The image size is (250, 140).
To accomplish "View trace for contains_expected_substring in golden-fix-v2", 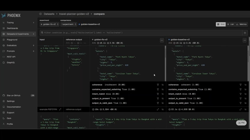I will pyautogui.click(x=163, y=89).
